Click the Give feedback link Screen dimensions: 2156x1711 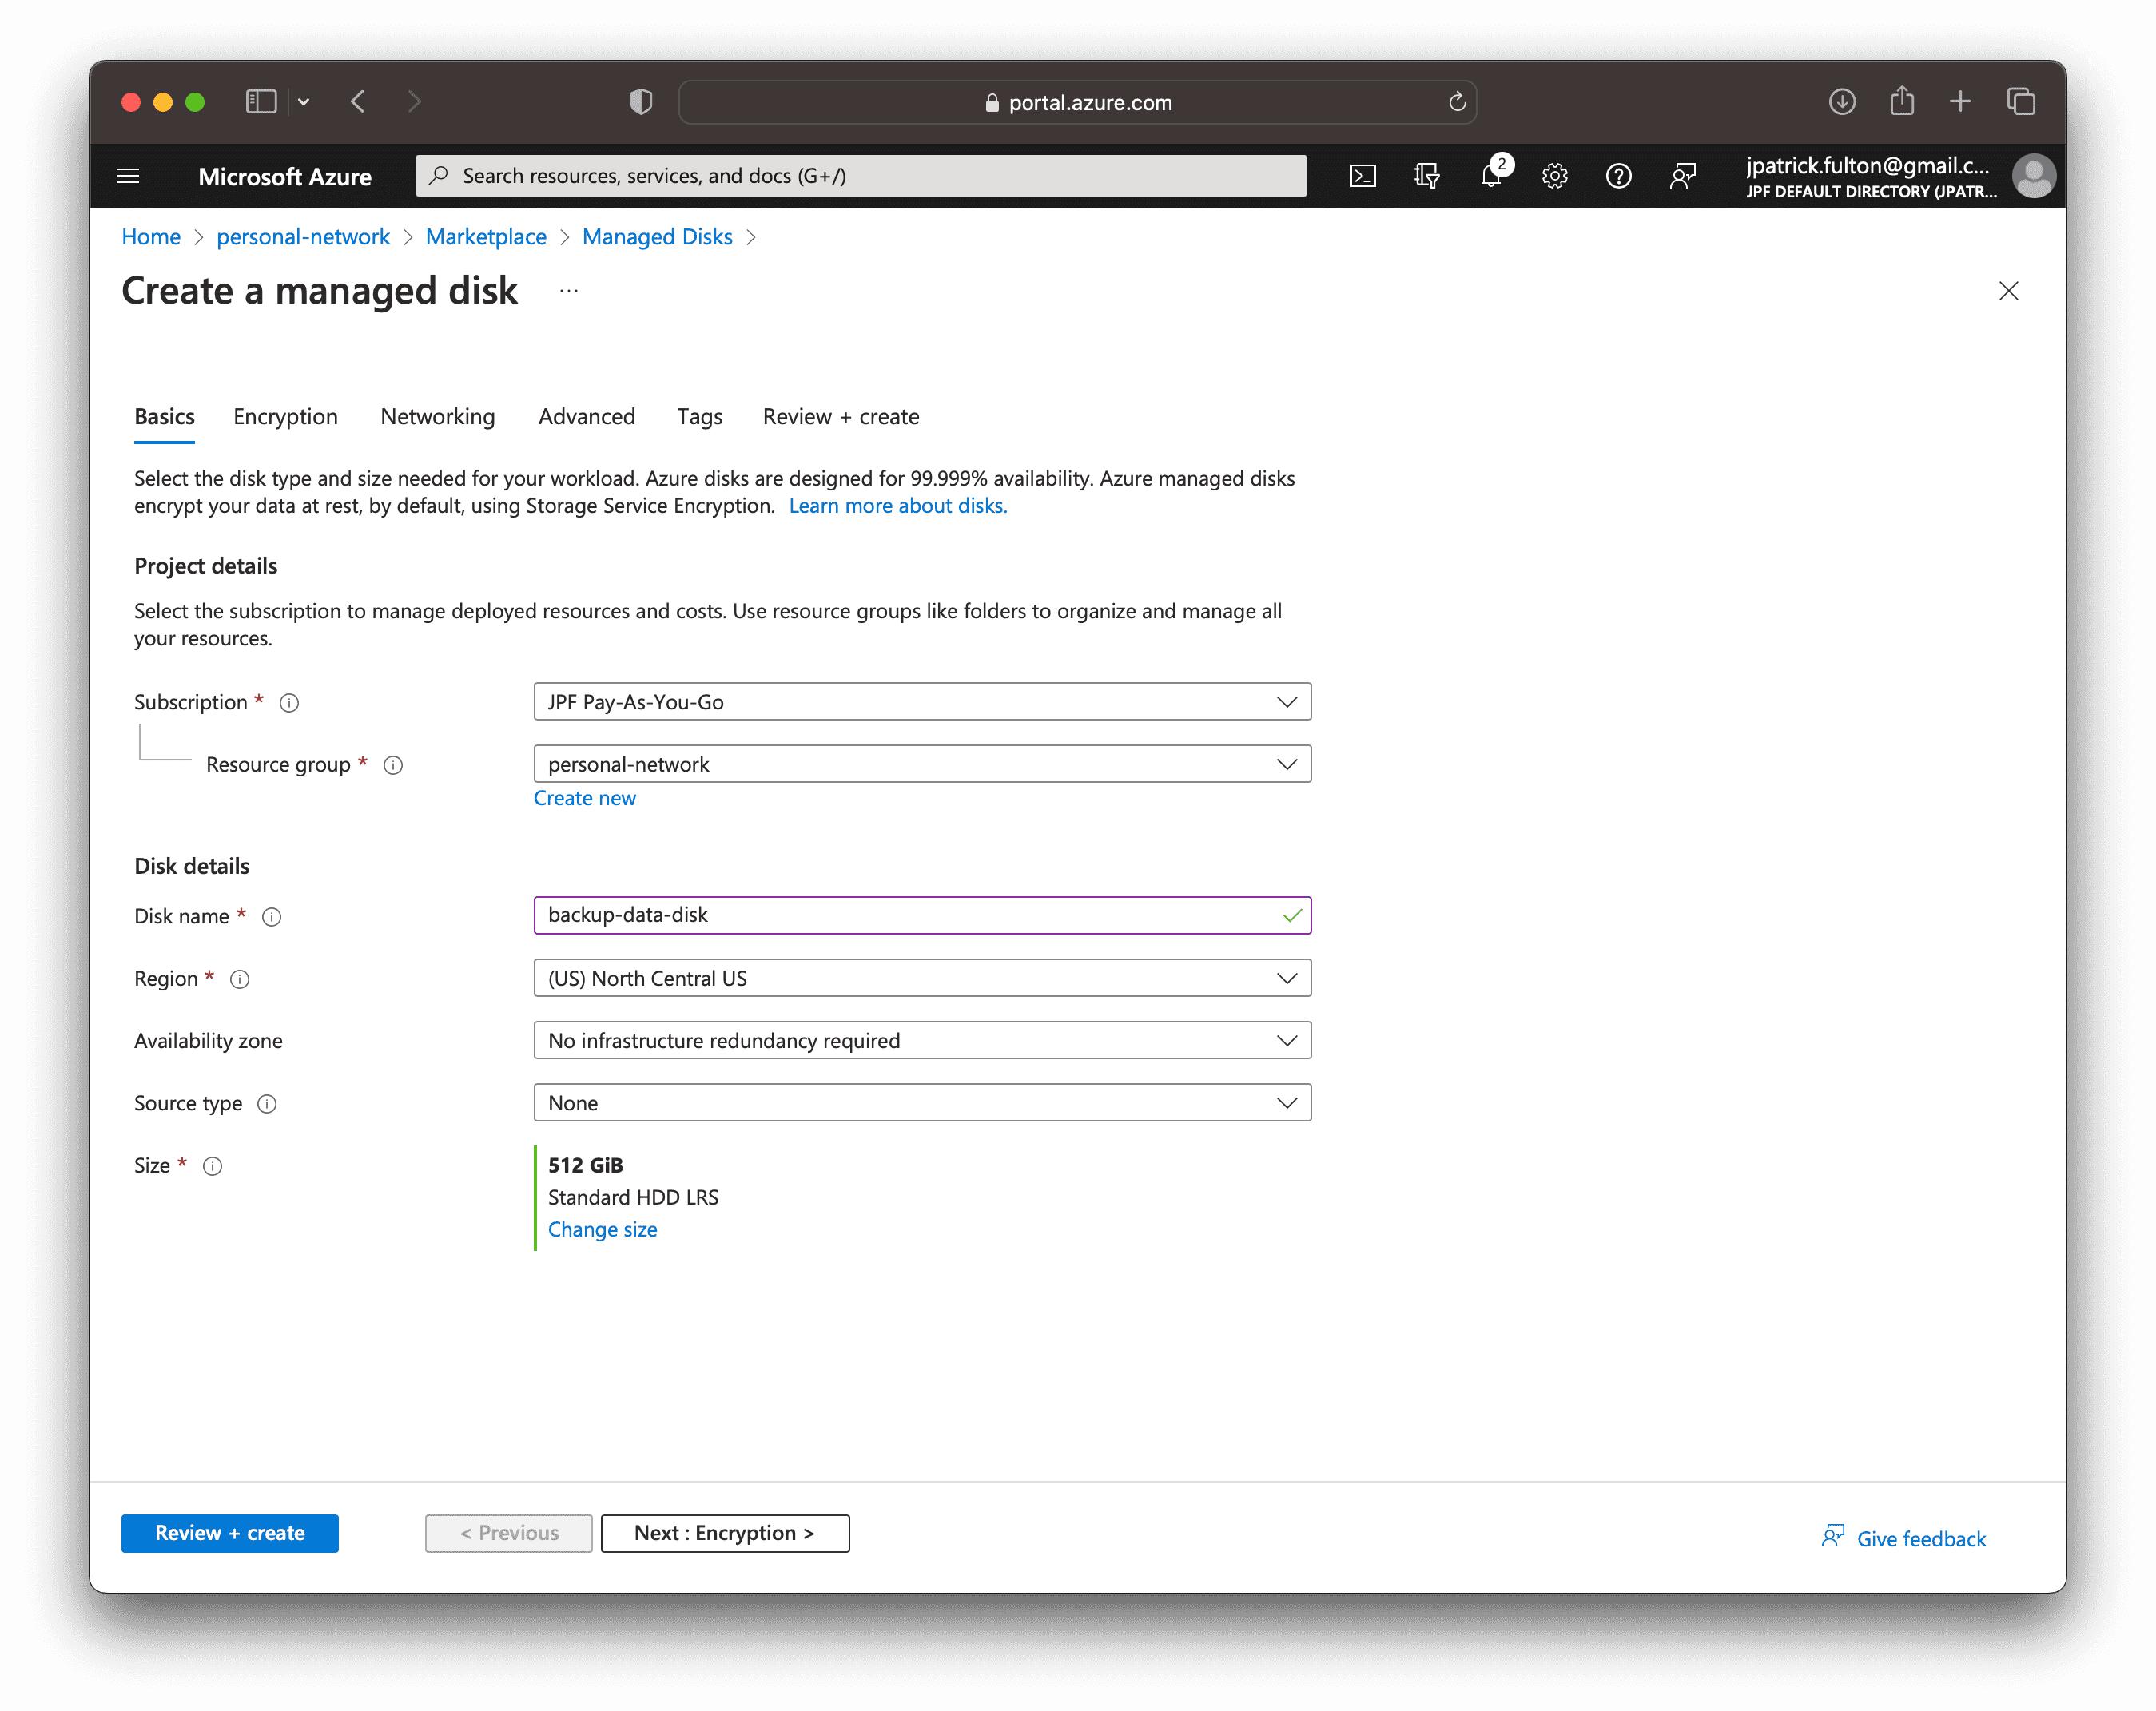click(1903, 1538)
